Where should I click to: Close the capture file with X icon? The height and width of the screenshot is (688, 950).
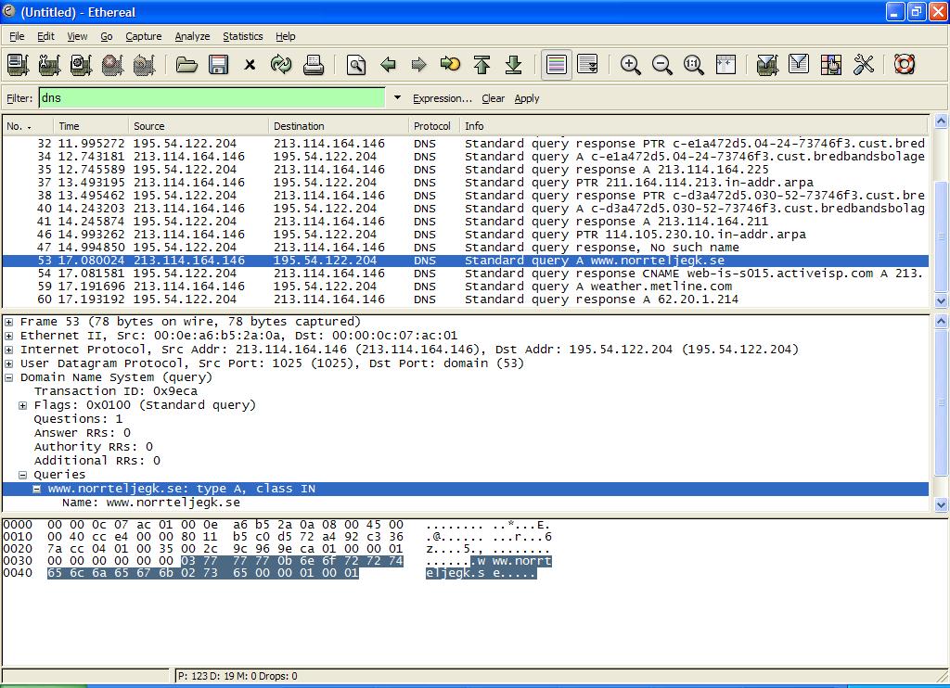pyautogui.click(x=250, y=64)
